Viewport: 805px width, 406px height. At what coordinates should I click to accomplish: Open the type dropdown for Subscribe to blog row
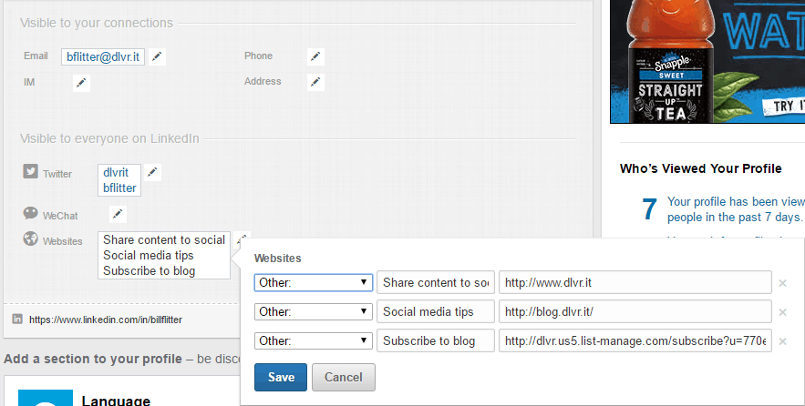[314, 340]
